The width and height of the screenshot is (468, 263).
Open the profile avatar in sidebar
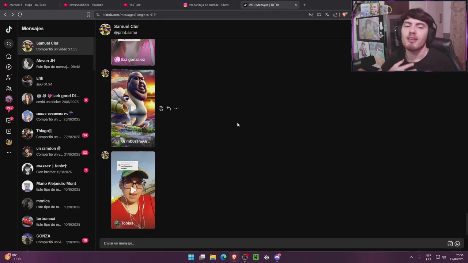click(9, 142)
